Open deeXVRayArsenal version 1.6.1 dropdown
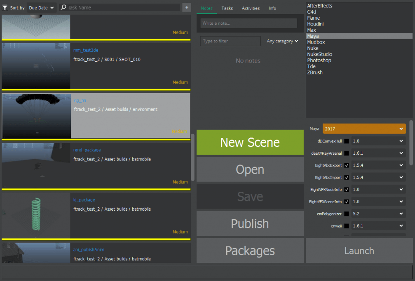This screenshot has height=281, width=415. click(378, 153)
